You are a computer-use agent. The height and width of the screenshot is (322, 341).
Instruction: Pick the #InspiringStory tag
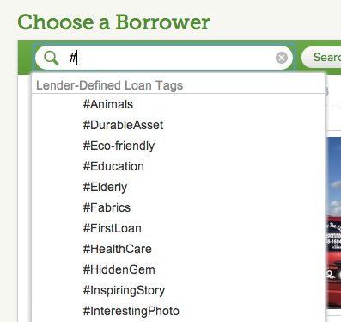124,290
